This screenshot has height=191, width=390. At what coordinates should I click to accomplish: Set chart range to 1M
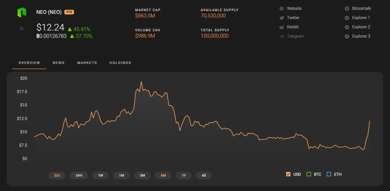121,175
